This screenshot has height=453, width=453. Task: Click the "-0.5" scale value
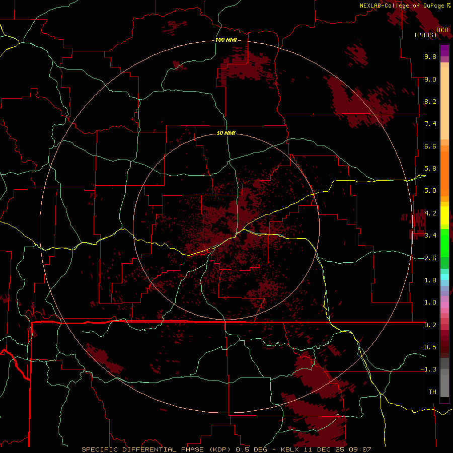[x=428, y=347]
